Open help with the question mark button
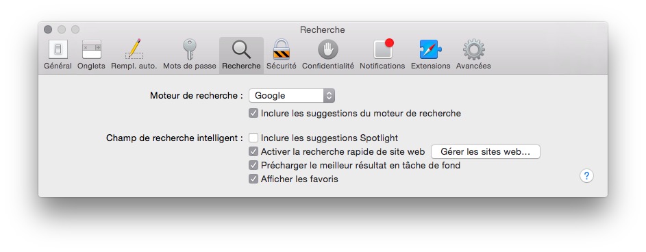This screenshot has width=646, height=252. pos(586,176)
